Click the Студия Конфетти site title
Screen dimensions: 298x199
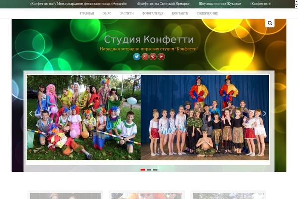149,40
